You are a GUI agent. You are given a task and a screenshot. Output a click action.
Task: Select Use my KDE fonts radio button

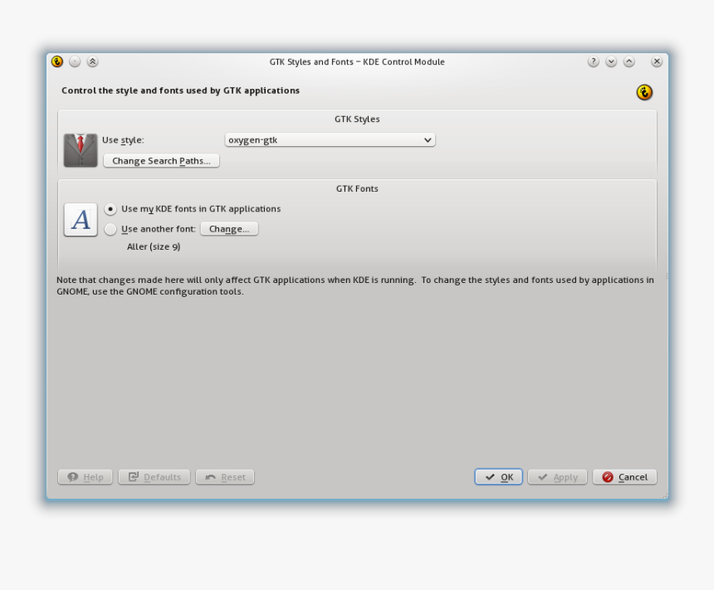[x=110, y=209]
